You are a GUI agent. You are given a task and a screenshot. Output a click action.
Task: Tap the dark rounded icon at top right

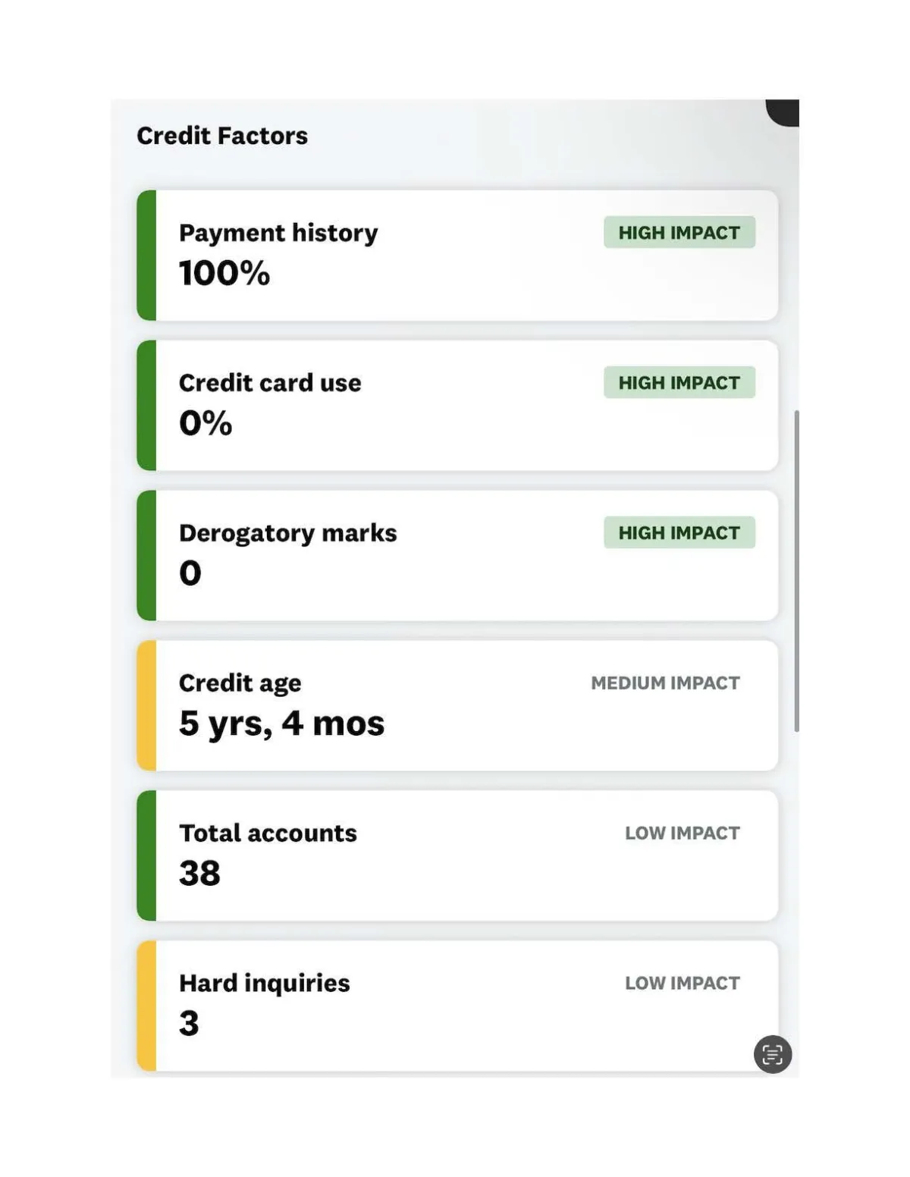point(783,111)
